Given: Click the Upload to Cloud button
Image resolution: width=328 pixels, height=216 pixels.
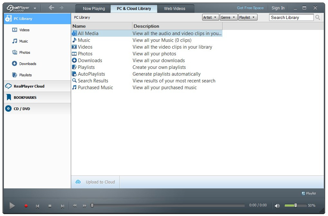Looking at the screenshot, I should point(96,182).
